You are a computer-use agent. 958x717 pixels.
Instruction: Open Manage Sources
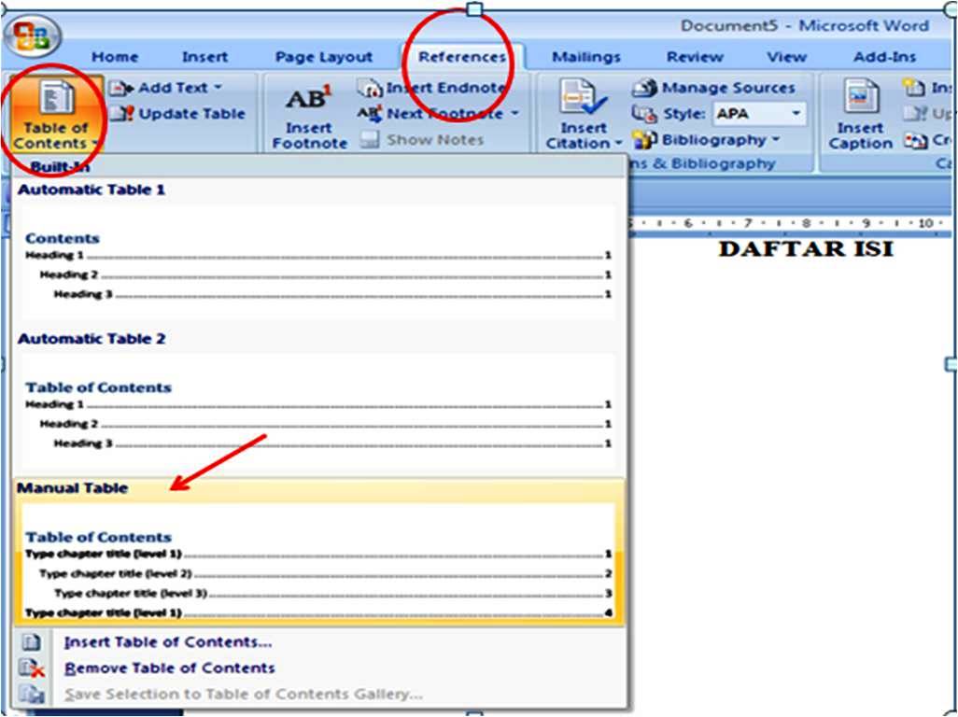pos(713,88)
